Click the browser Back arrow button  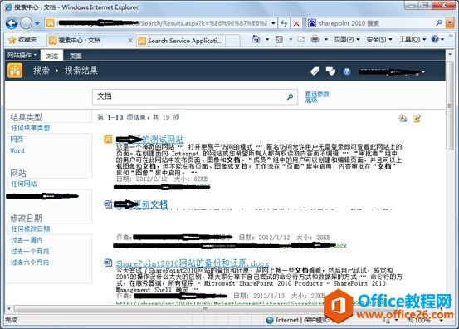tap(12, 23)
